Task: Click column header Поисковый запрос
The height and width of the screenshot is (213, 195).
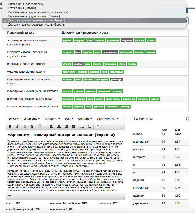Action: 21,32
